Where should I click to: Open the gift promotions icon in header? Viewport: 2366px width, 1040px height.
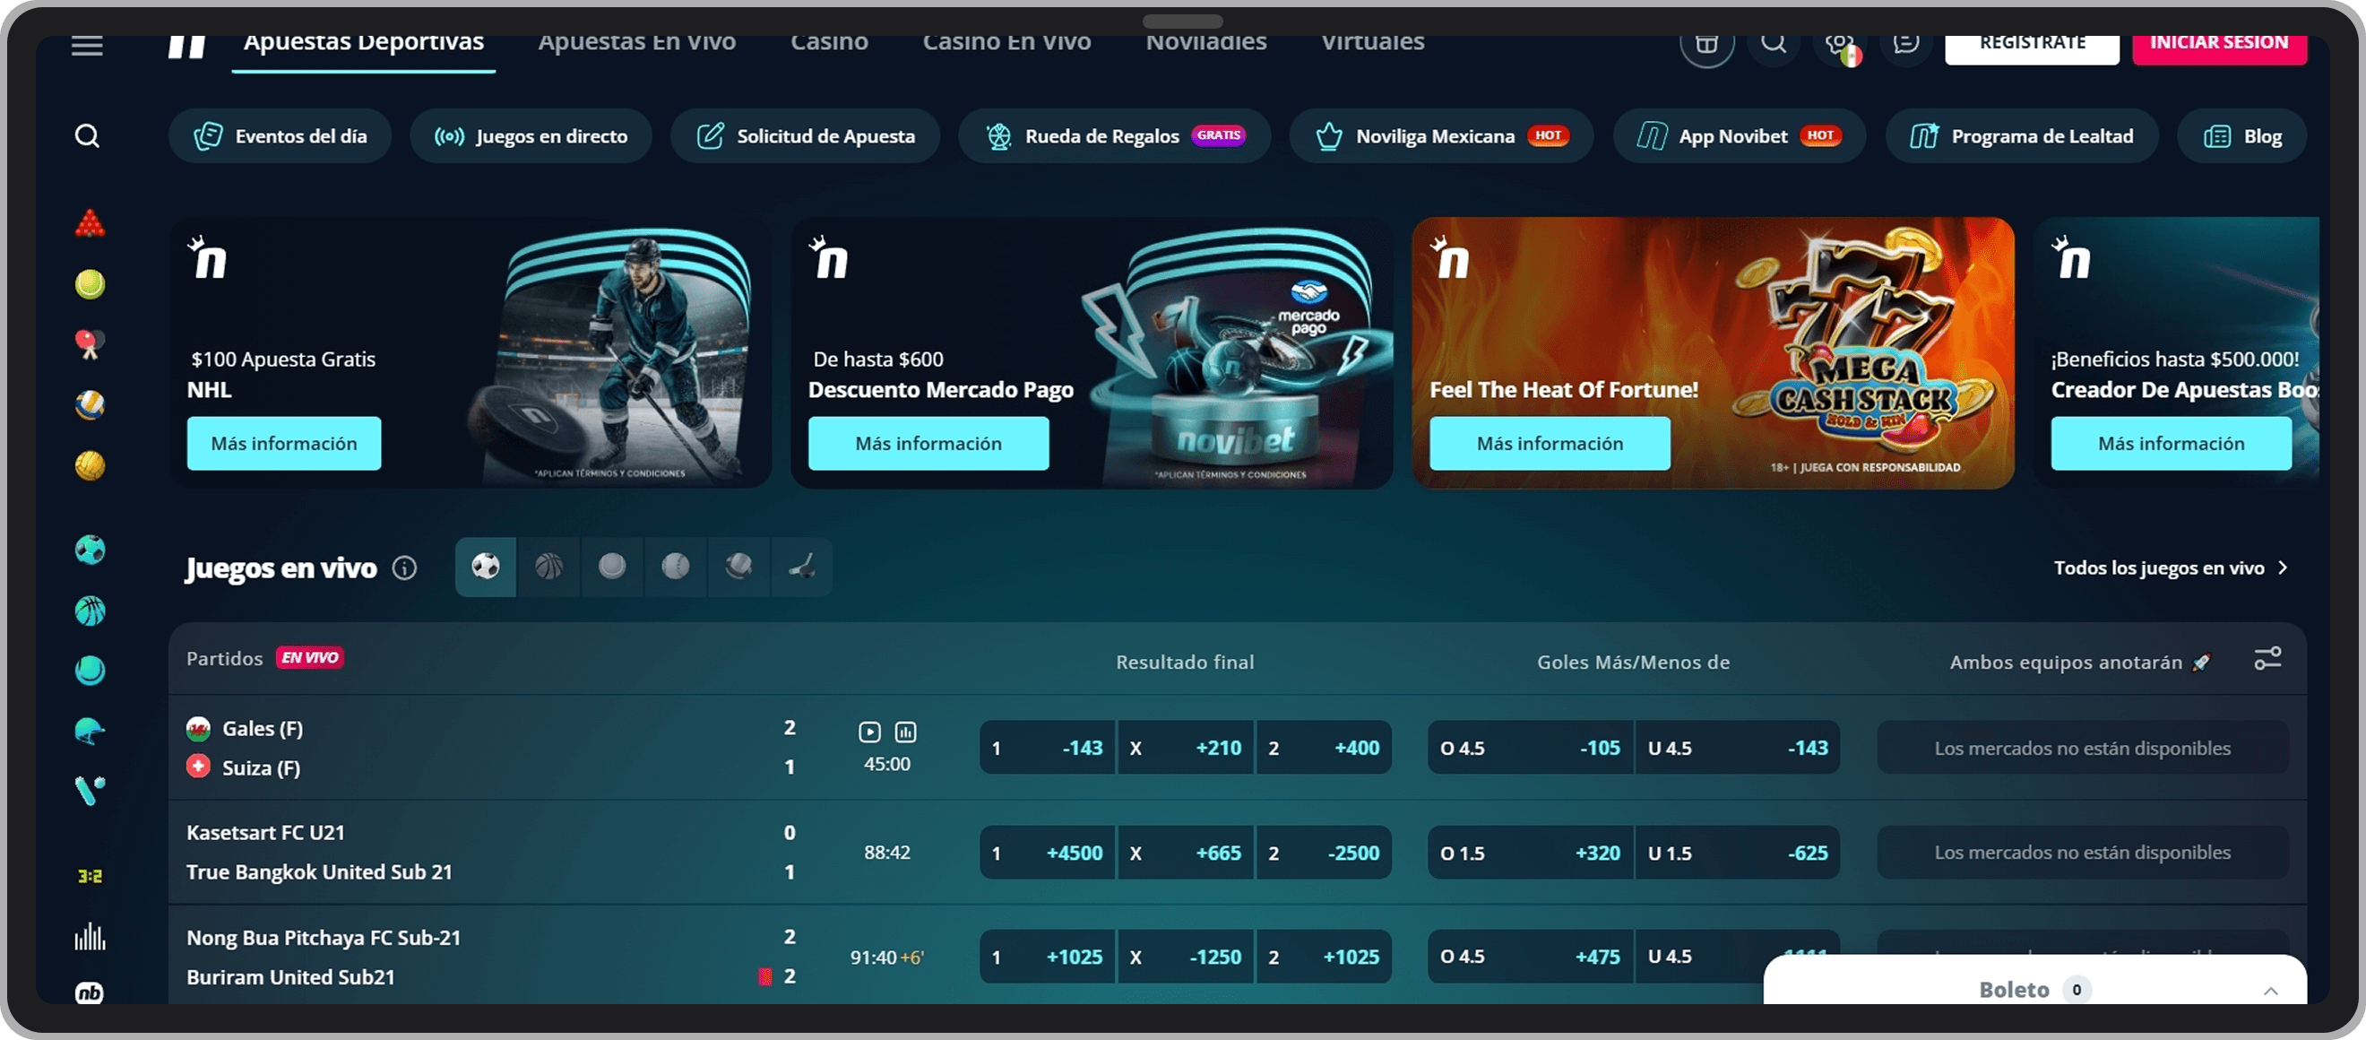click(x=1705, y=44)
